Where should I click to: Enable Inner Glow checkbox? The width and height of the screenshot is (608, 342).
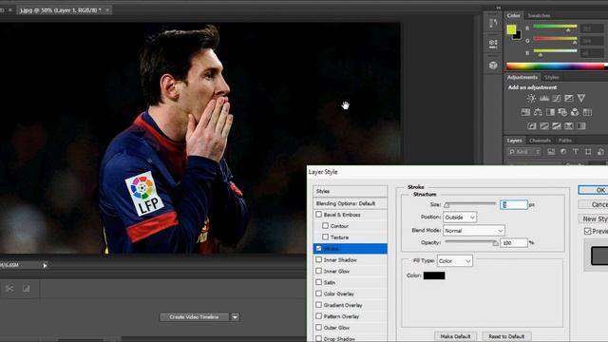coord(319,271)
